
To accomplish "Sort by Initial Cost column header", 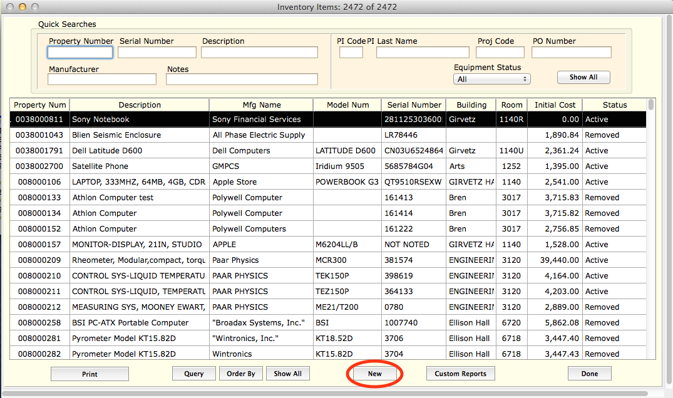I will coord(555,105).
